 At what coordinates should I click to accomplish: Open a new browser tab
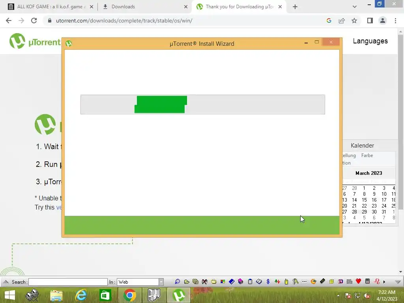tap(295, 7)
